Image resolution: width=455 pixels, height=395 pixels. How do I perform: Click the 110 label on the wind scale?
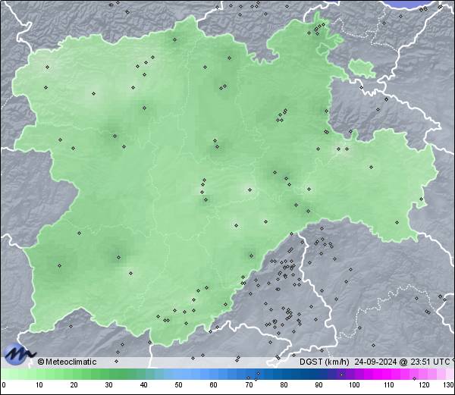[389, 385]
